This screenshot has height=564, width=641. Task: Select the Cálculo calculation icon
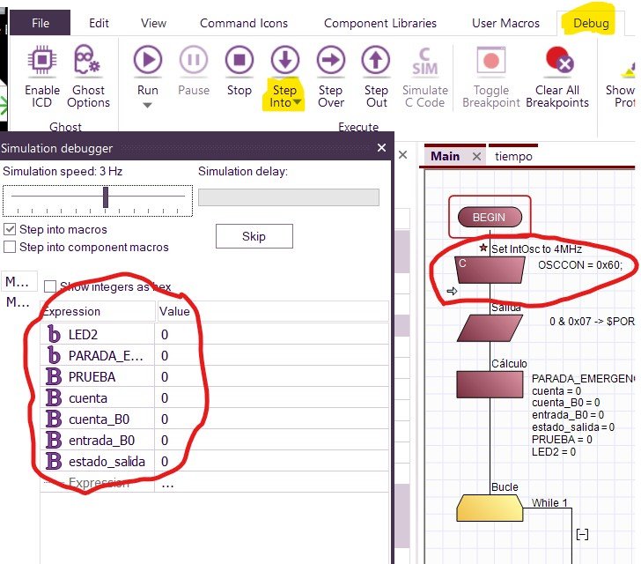(x=490, y=384)
